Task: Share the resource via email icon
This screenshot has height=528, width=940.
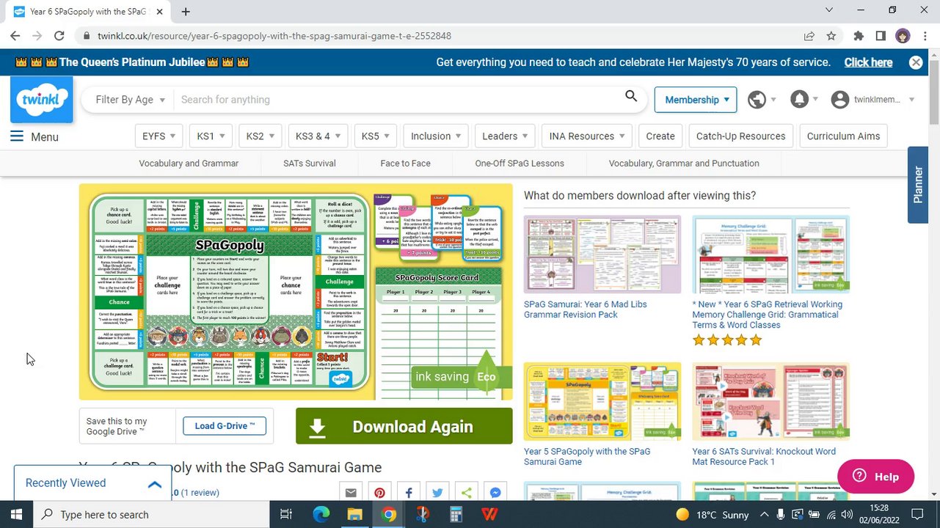Action: (x=351, y=493)
